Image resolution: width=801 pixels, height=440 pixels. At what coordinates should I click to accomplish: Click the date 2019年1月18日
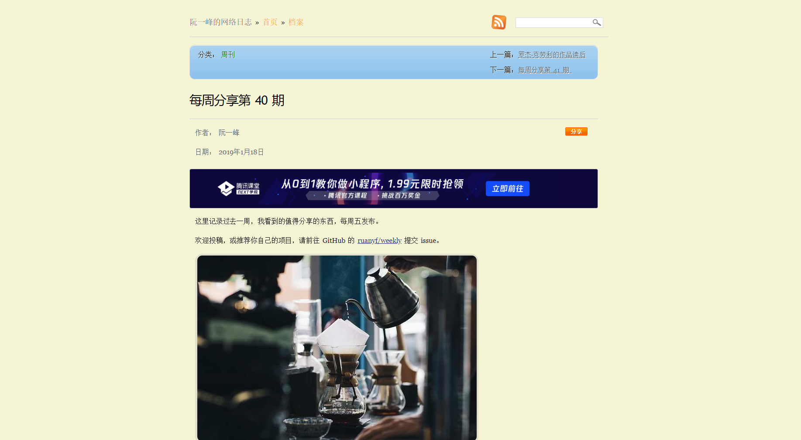click(241, 152)
